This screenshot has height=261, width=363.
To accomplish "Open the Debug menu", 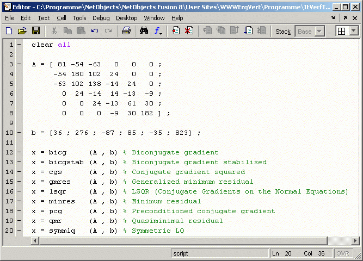I will pyautogui.click(x=101, y=18).
